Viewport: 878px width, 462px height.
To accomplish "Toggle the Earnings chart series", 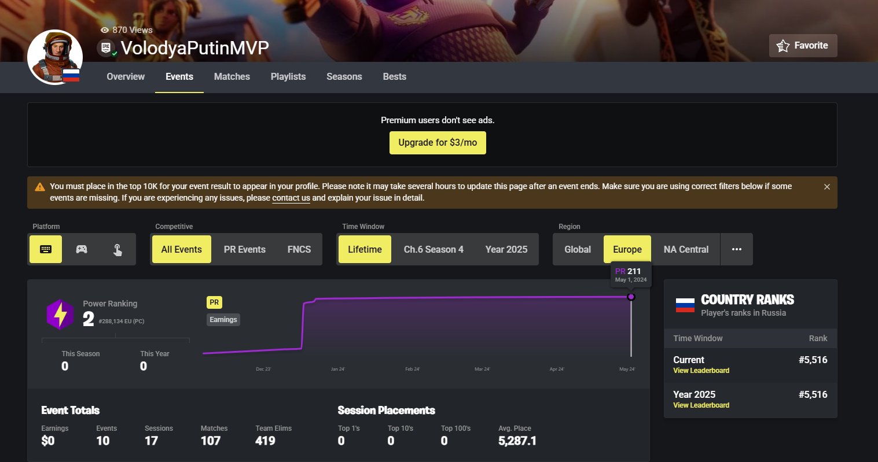I will click(223, 320).
